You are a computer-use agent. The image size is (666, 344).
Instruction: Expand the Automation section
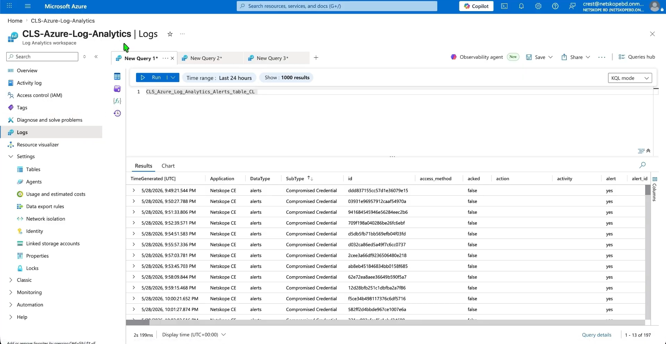[11, 305]
